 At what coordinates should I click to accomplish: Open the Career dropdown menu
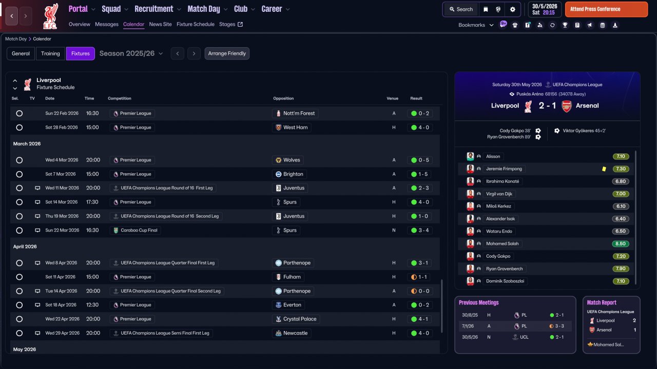click(x=276, y=9)
